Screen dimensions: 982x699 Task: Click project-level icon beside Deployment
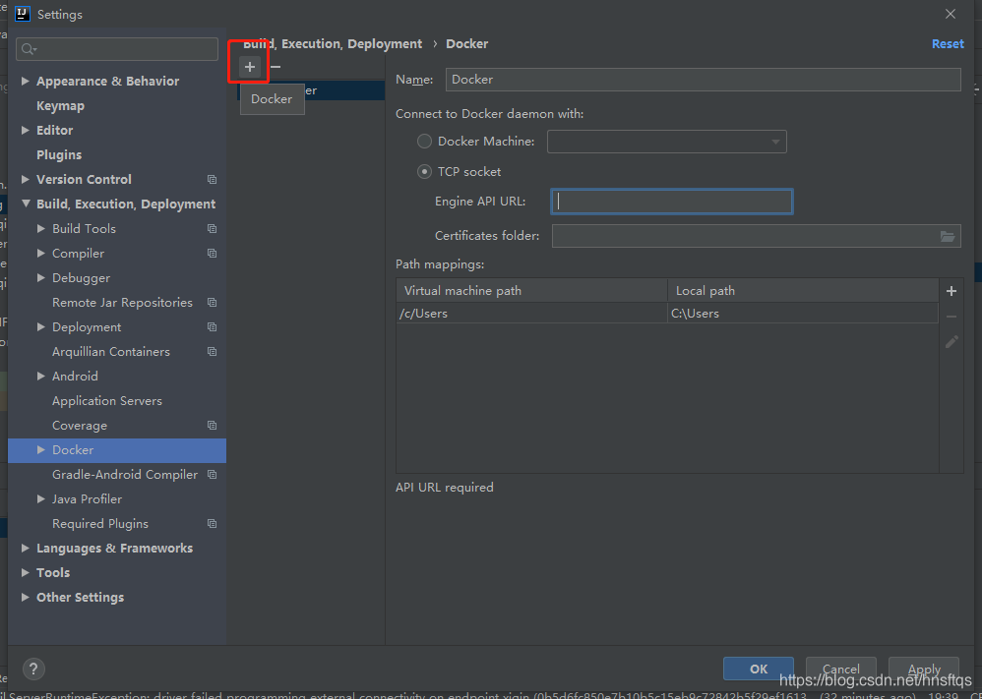pos(212,327)
